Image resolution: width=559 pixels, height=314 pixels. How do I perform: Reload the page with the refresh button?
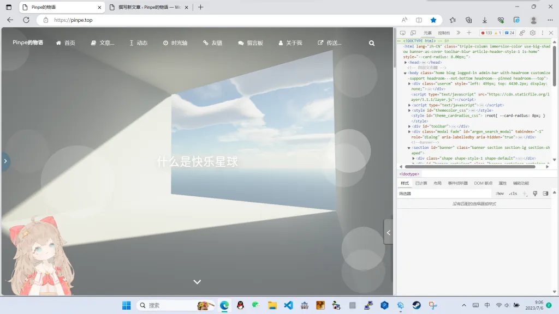(26, 20)
